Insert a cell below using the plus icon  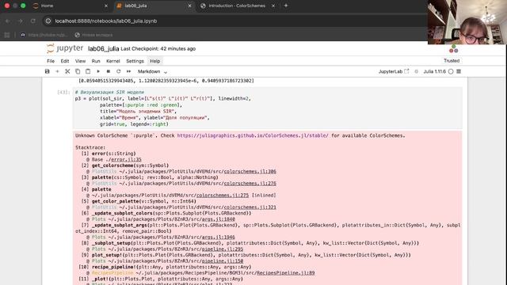point(57,71)
